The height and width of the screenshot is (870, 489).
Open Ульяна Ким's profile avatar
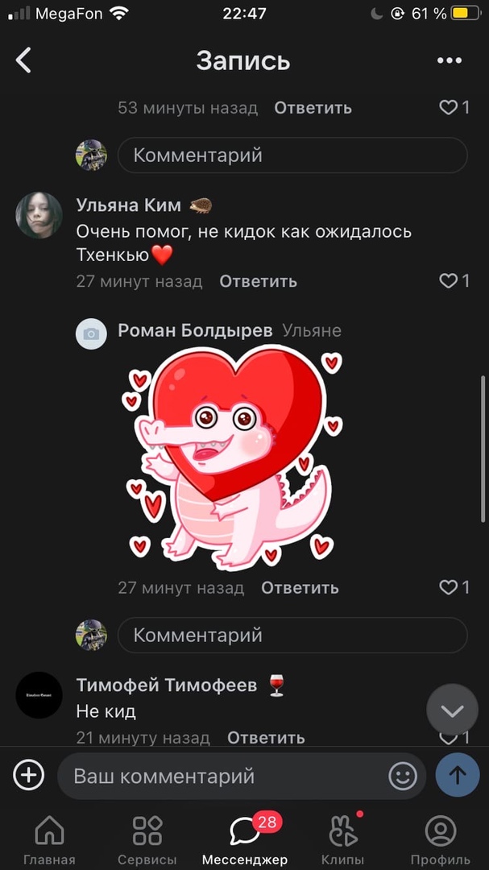(39, 215)
